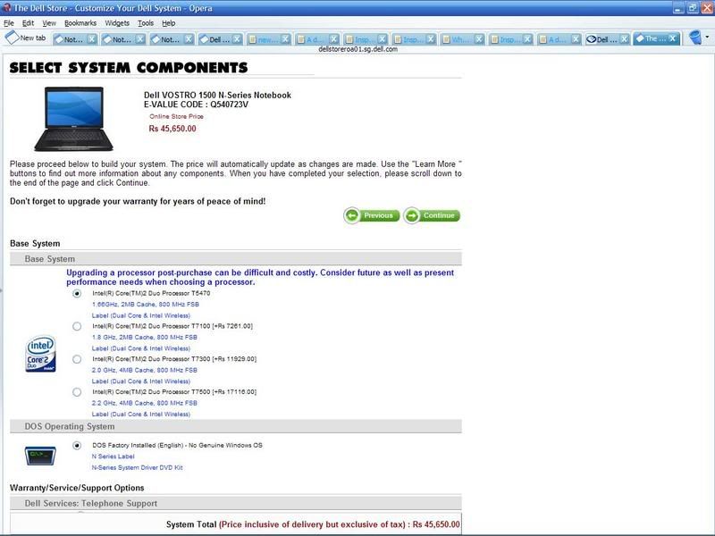Close the 'Wh...' tab
Image resolution: width=715 pixels, height=536 pixels.
point(479,39)
